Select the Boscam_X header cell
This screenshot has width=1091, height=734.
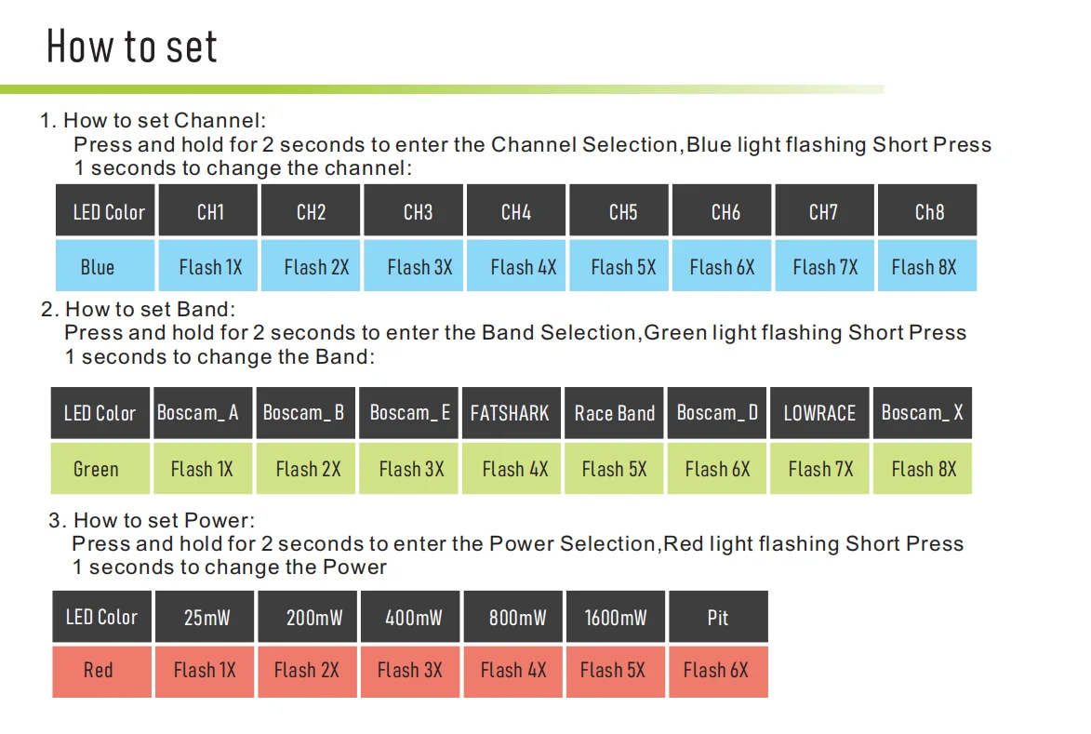(x=922, y=412)
